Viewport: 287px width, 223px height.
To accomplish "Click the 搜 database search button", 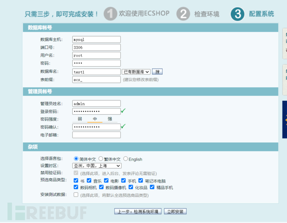I will (157, 72).
